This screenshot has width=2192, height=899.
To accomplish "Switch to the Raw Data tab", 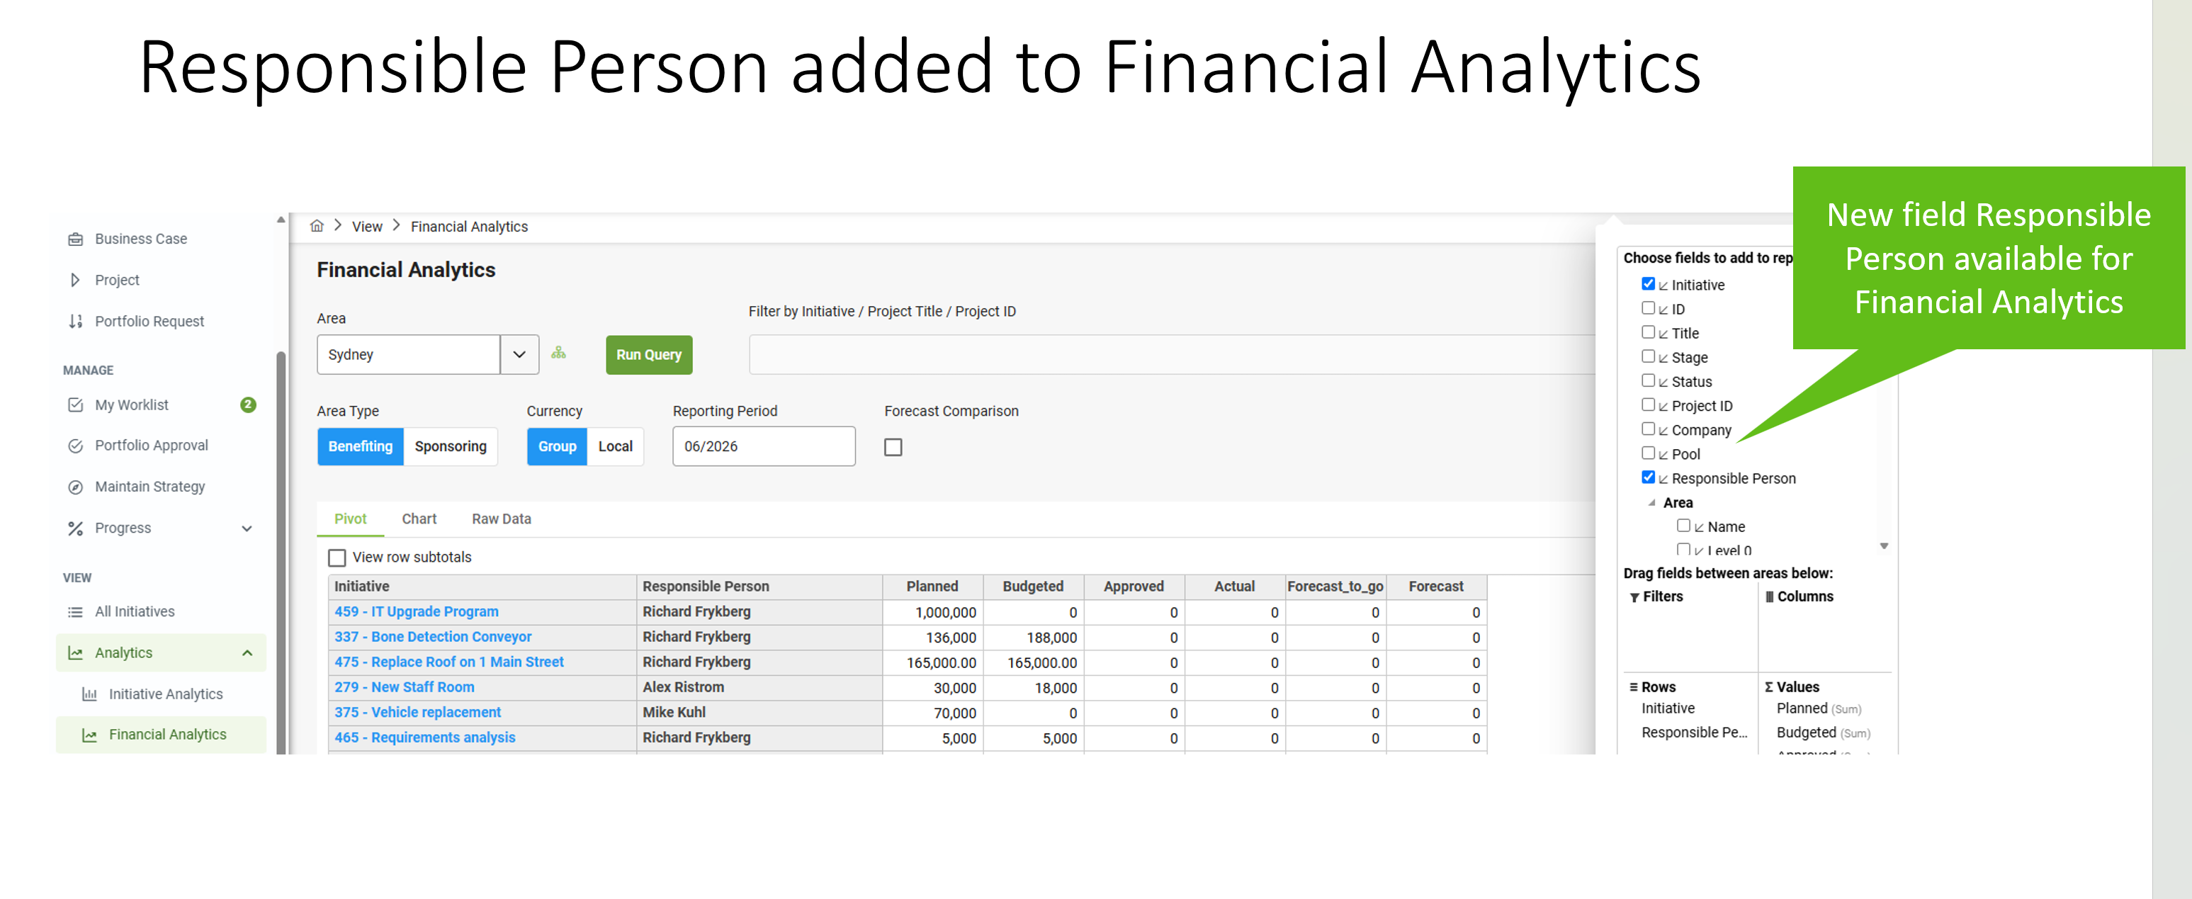I will [x=501, y=519].
